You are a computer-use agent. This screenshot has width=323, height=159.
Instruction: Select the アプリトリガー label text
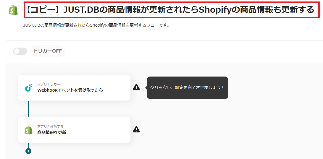49,84
